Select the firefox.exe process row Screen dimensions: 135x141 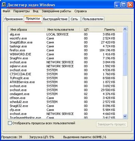tap(65, 50)
